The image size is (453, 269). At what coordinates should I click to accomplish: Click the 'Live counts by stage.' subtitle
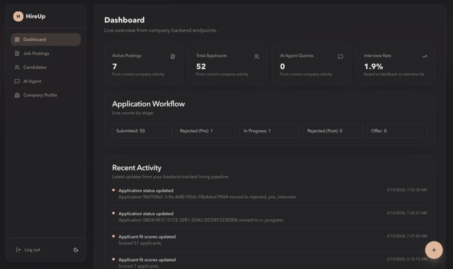click(133, 113)
